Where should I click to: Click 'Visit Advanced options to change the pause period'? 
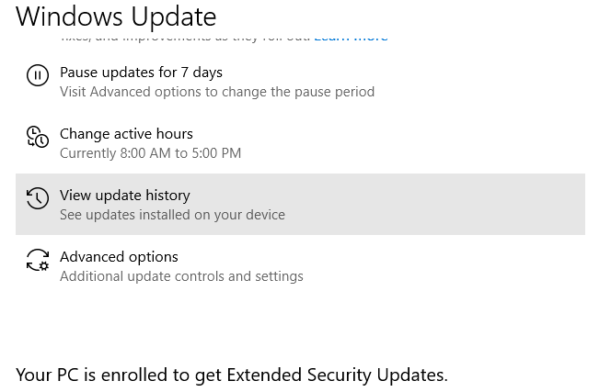216,92
